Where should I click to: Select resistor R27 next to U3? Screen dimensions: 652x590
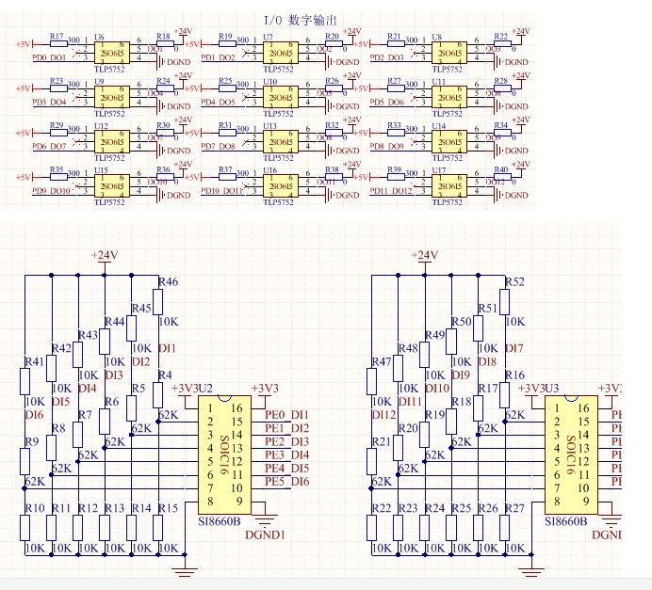coord(514,529)
